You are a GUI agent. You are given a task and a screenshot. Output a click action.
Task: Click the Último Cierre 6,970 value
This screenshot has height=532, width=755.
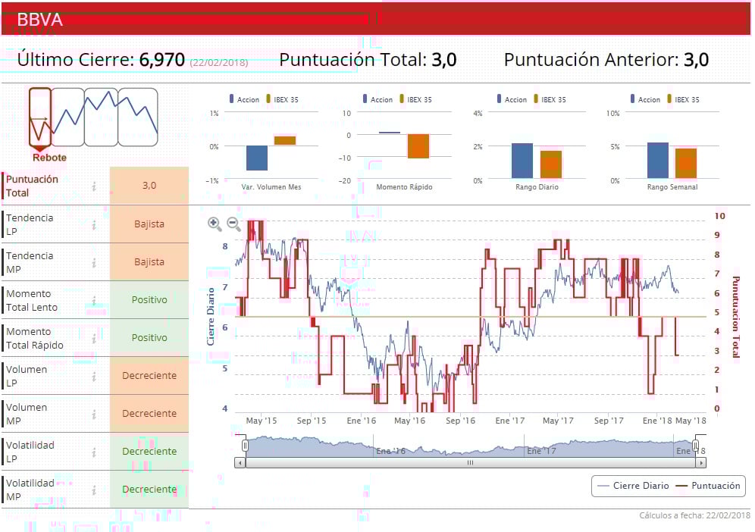point(161,60)
